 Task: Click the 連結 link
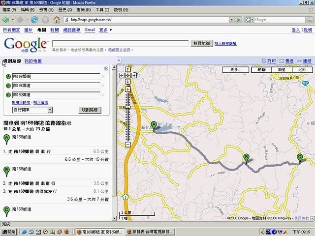point(307,61)
